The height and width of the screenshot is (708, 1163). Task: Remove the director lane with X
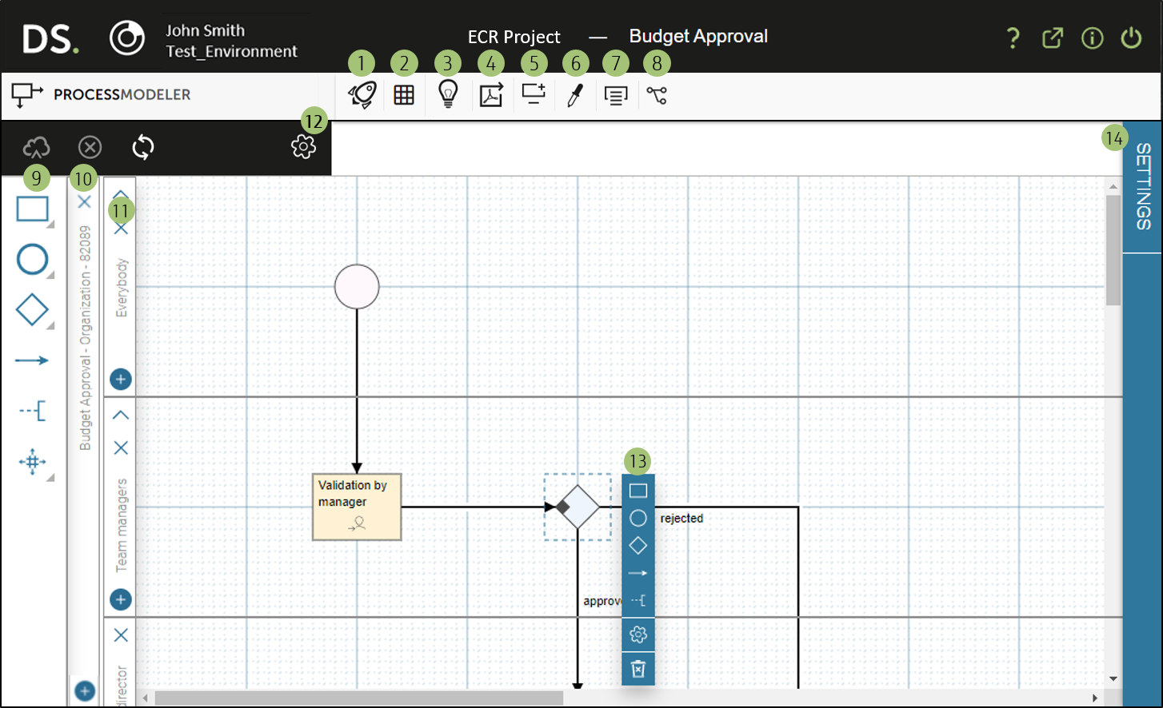[x=121, y=635]
